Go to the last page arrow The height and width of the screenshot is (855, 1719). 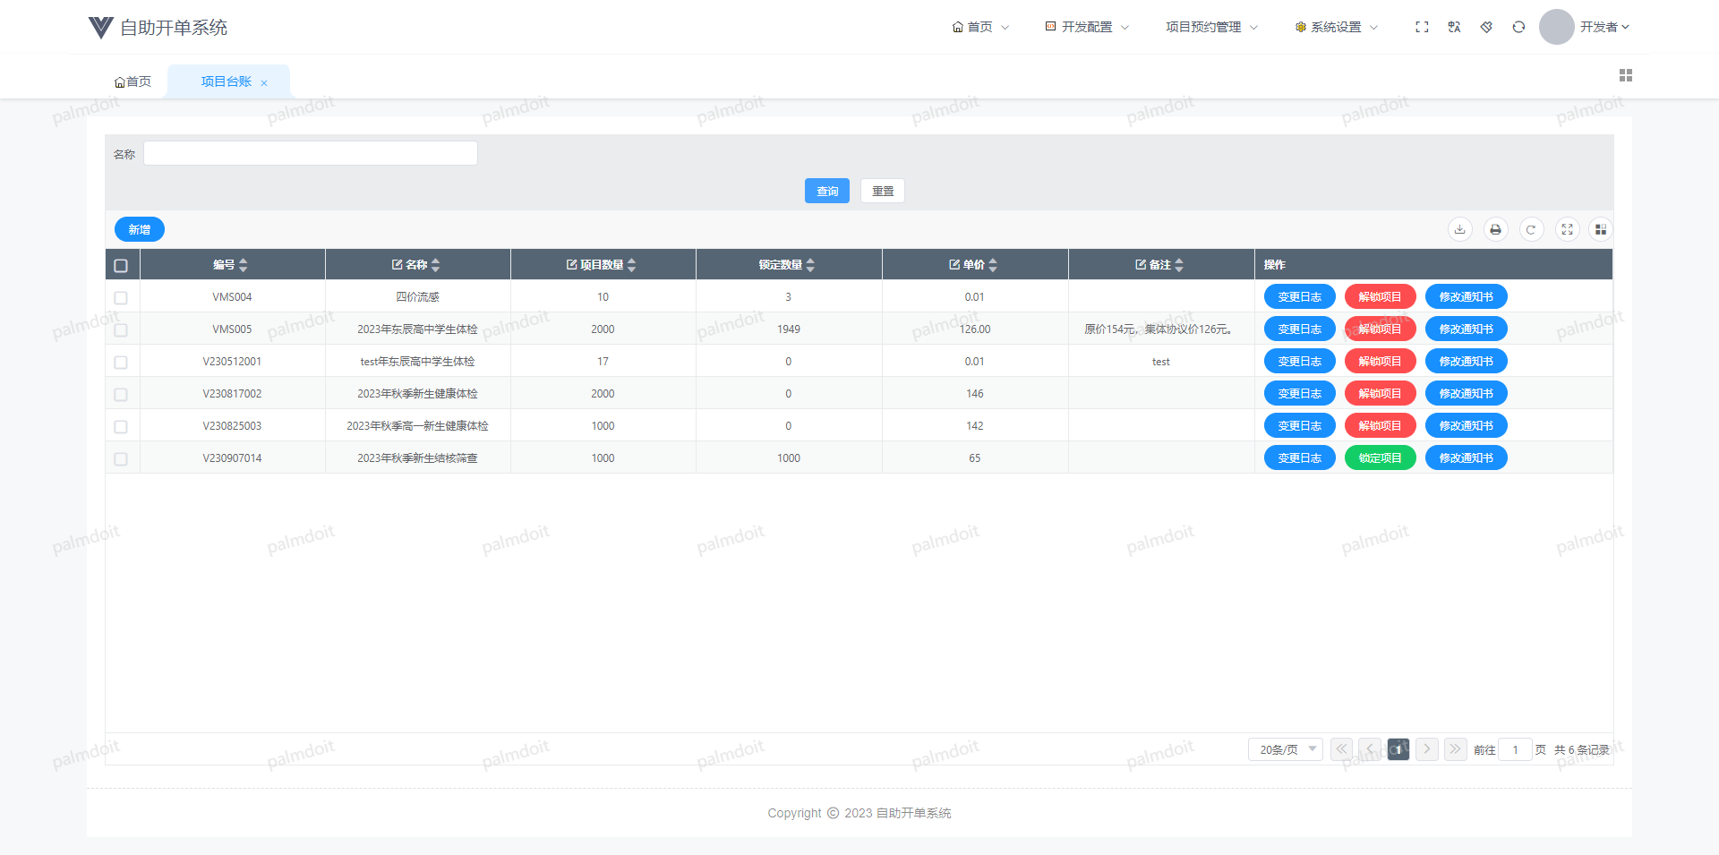click(x=1456, y=749)
